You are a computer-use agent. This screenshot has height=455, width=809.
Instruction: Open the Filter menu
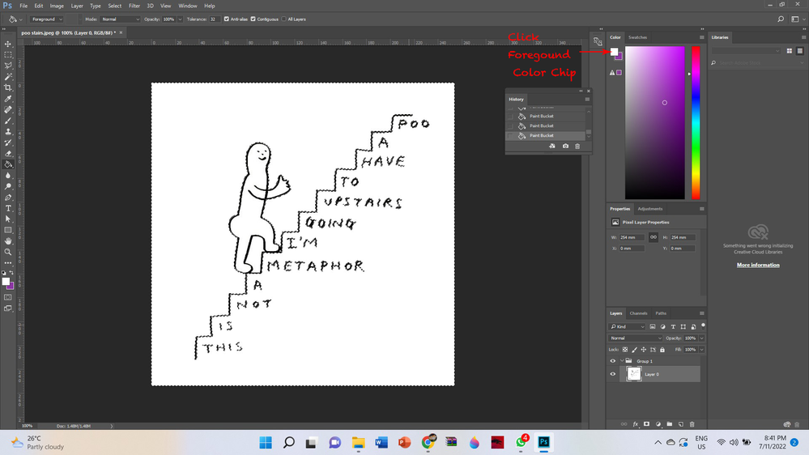[134, 6]
